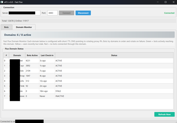The image size is (177, 123).
Task: Select row number 0 index cell
Action: pyautogui.click(x=6, y=61)
